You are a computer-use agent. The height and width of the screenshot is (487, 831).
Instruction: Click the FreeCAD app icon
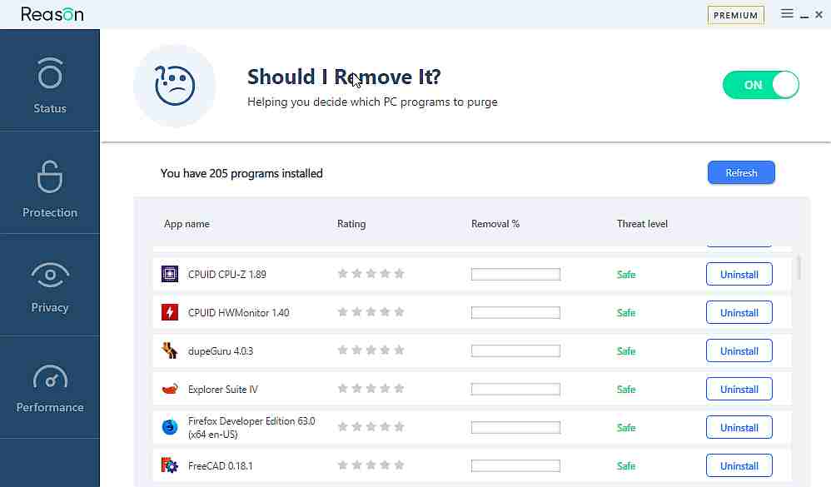170,465
